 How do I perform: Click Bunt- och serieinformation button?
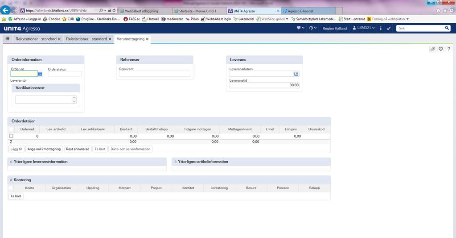[x=130, y=149]
